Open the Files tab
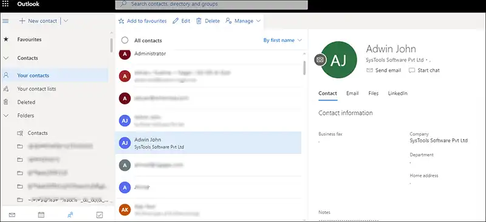486x222 pixels. tap(374, 94)
